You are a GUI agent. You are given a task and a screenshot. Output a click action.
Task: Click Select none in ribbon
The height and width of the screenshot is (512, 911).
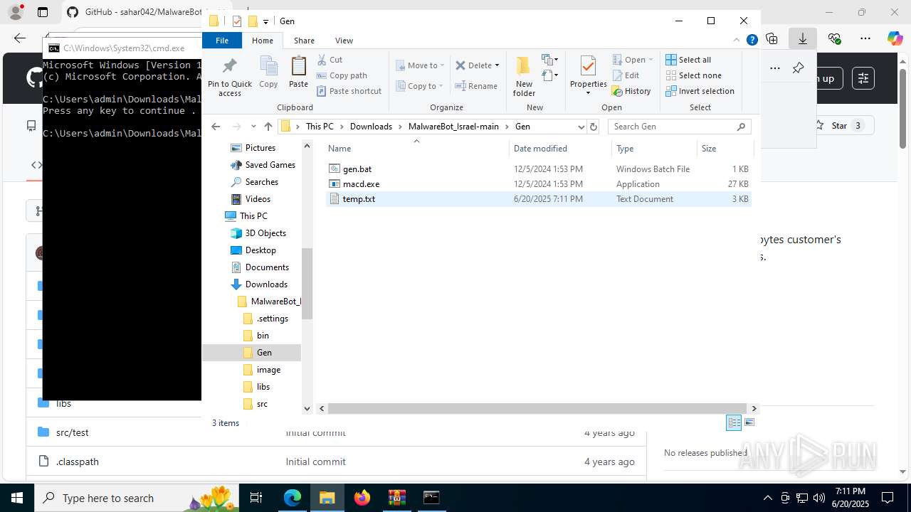click(693, 75)
